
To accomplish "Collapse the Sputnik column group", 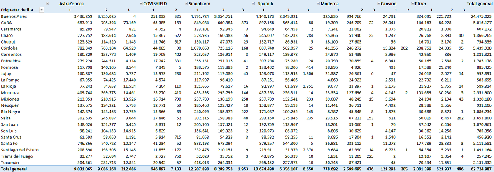I will pyautogui.click(x=254, y=3).
